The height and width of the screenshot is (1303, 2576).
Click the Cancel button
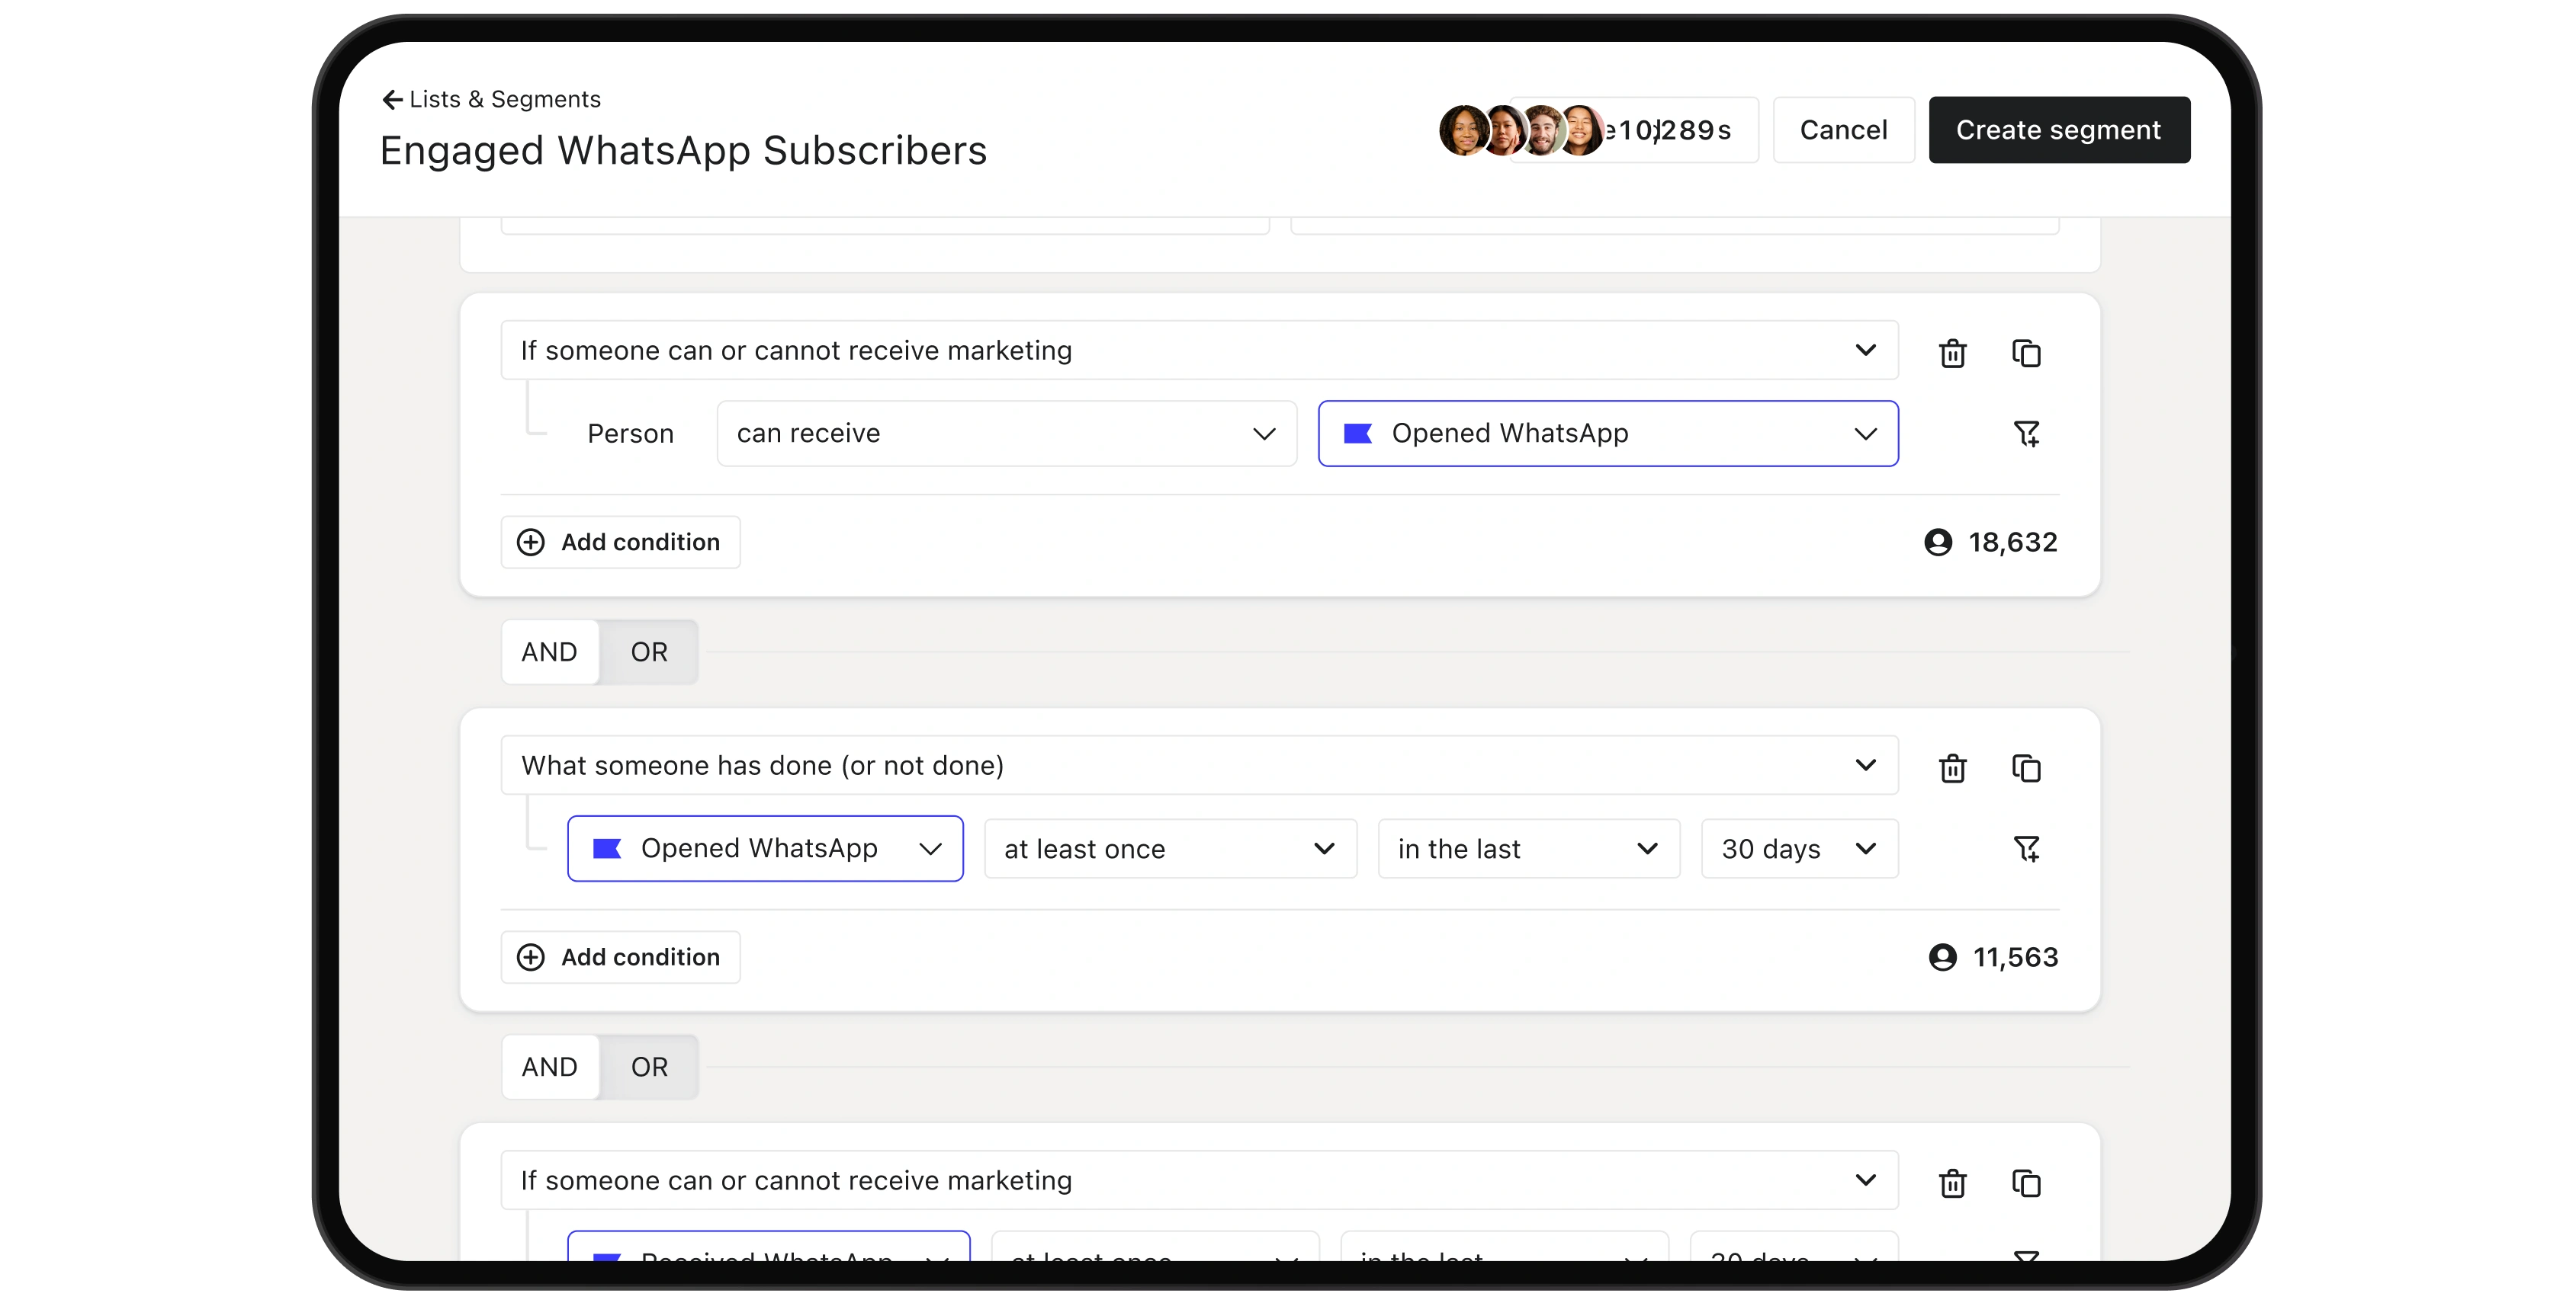click(x=1843, y=130)
